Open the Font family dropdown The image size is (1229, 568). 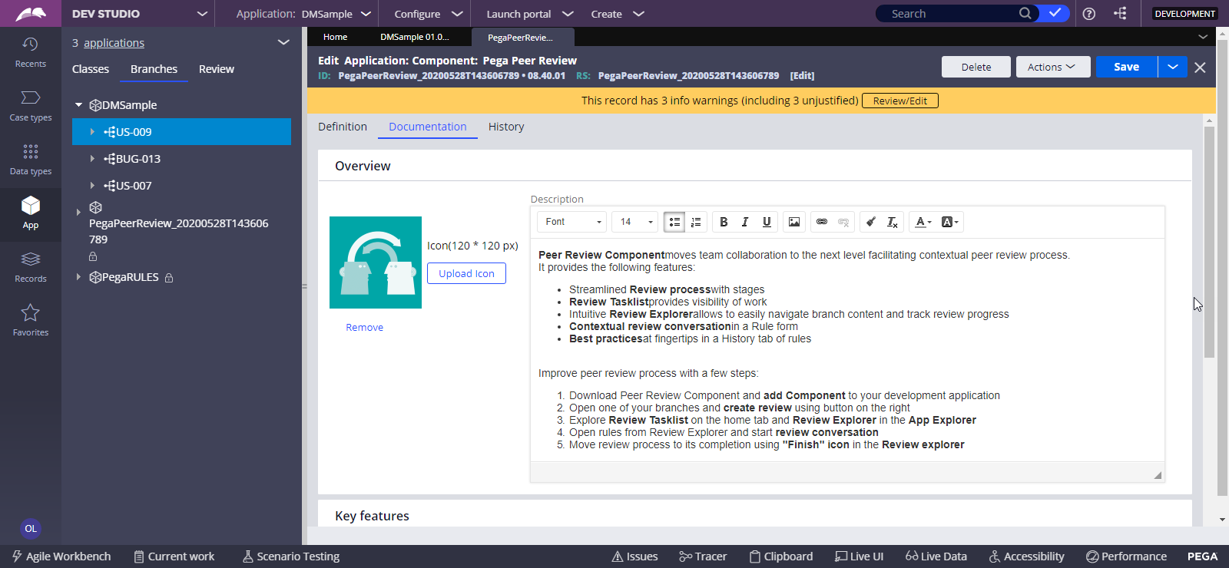[571, 222]
